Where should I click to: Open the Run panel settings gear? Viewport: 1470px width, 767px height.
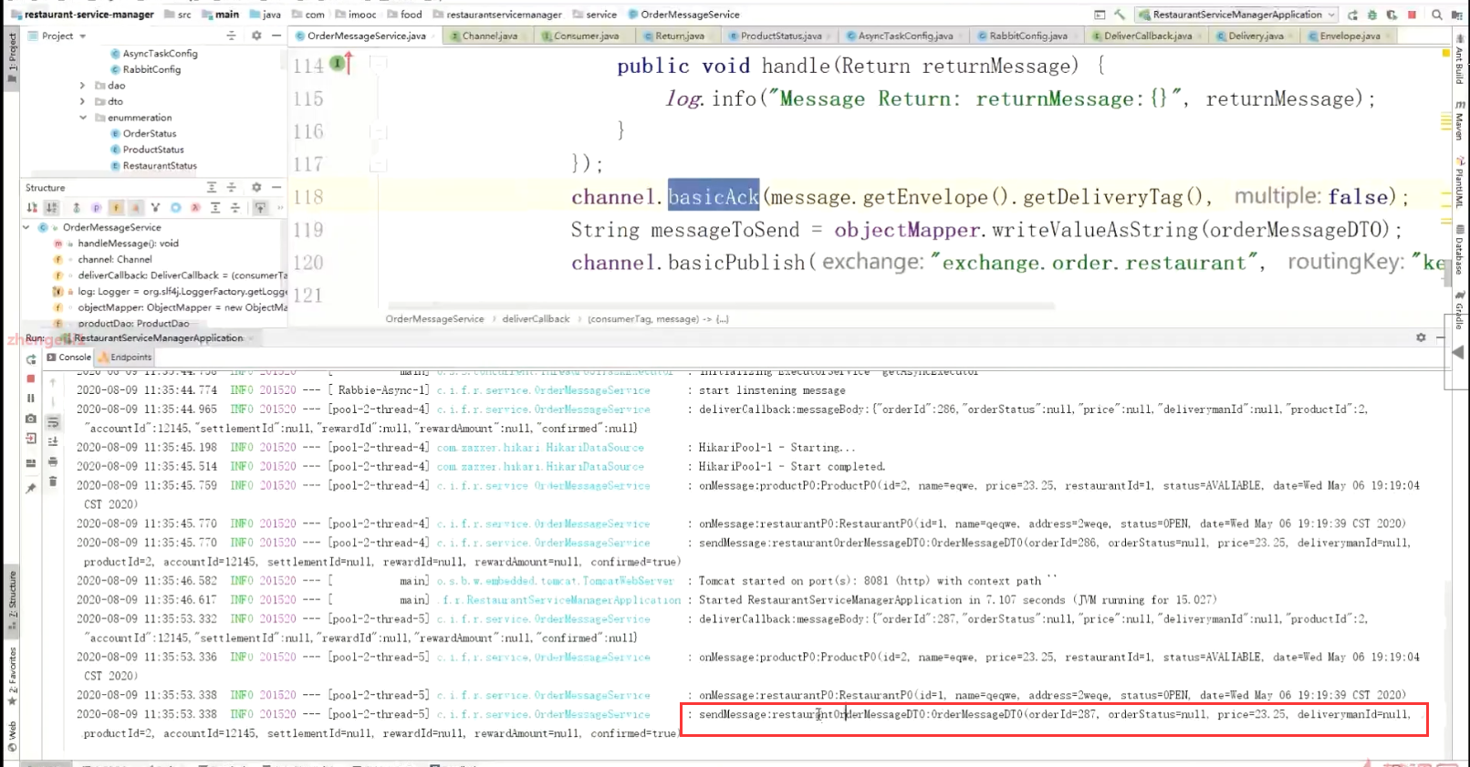pos(1421,337)
